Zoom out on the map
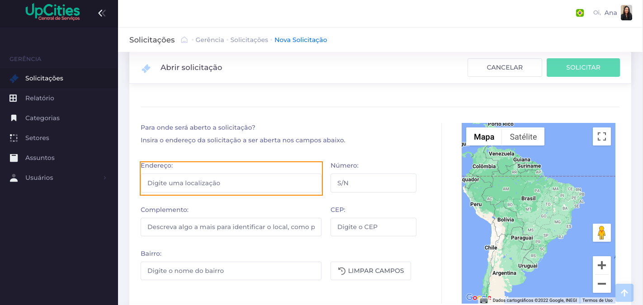The image size is (643, 305). [602, 284]
